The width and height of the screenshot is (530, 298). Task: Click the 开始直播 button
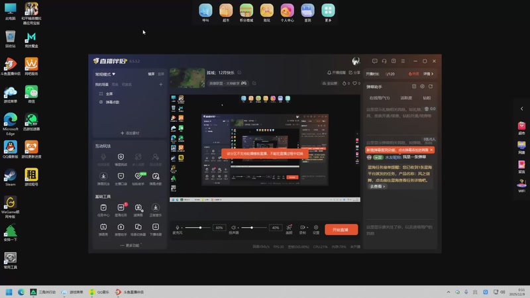341,229
